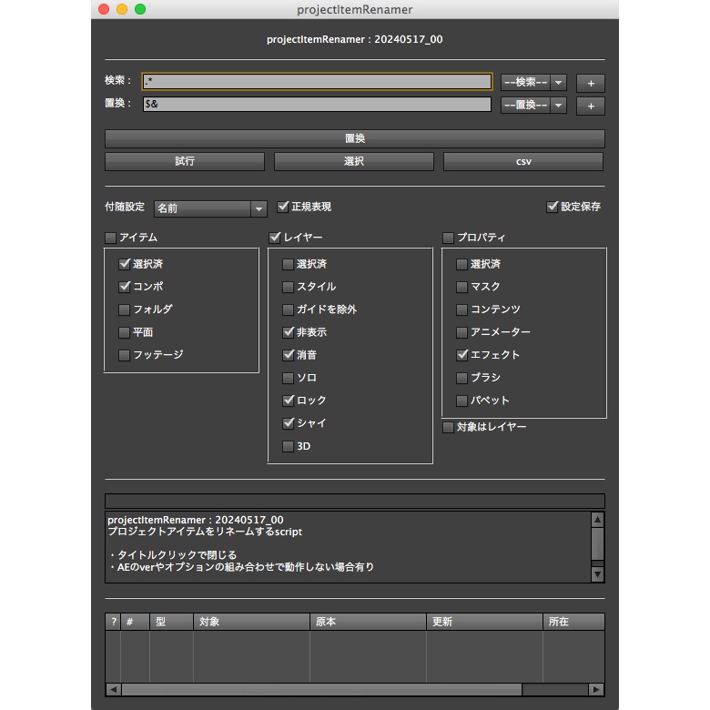
Task: Sort by the 更新 column header
Action: (x=484, y=622)
